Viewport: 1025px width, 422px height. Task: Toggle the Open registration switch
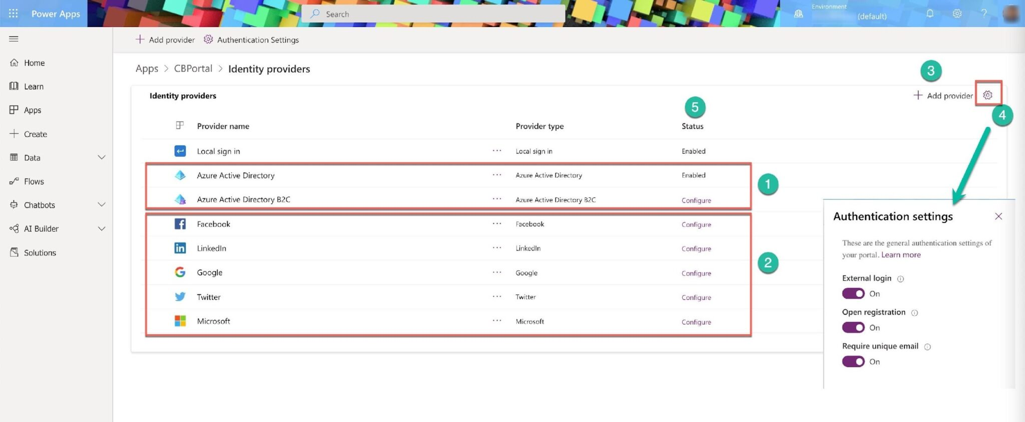point(853,327)
